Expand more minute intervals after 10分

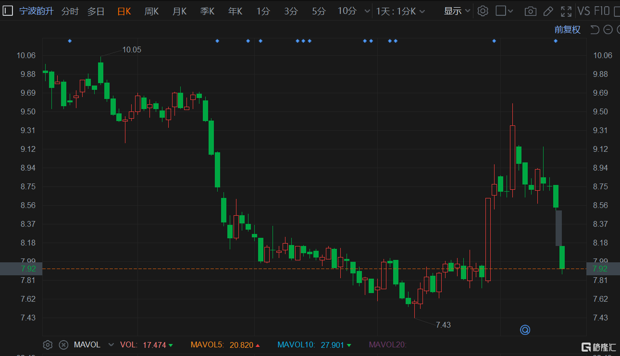tap(367, 11)
